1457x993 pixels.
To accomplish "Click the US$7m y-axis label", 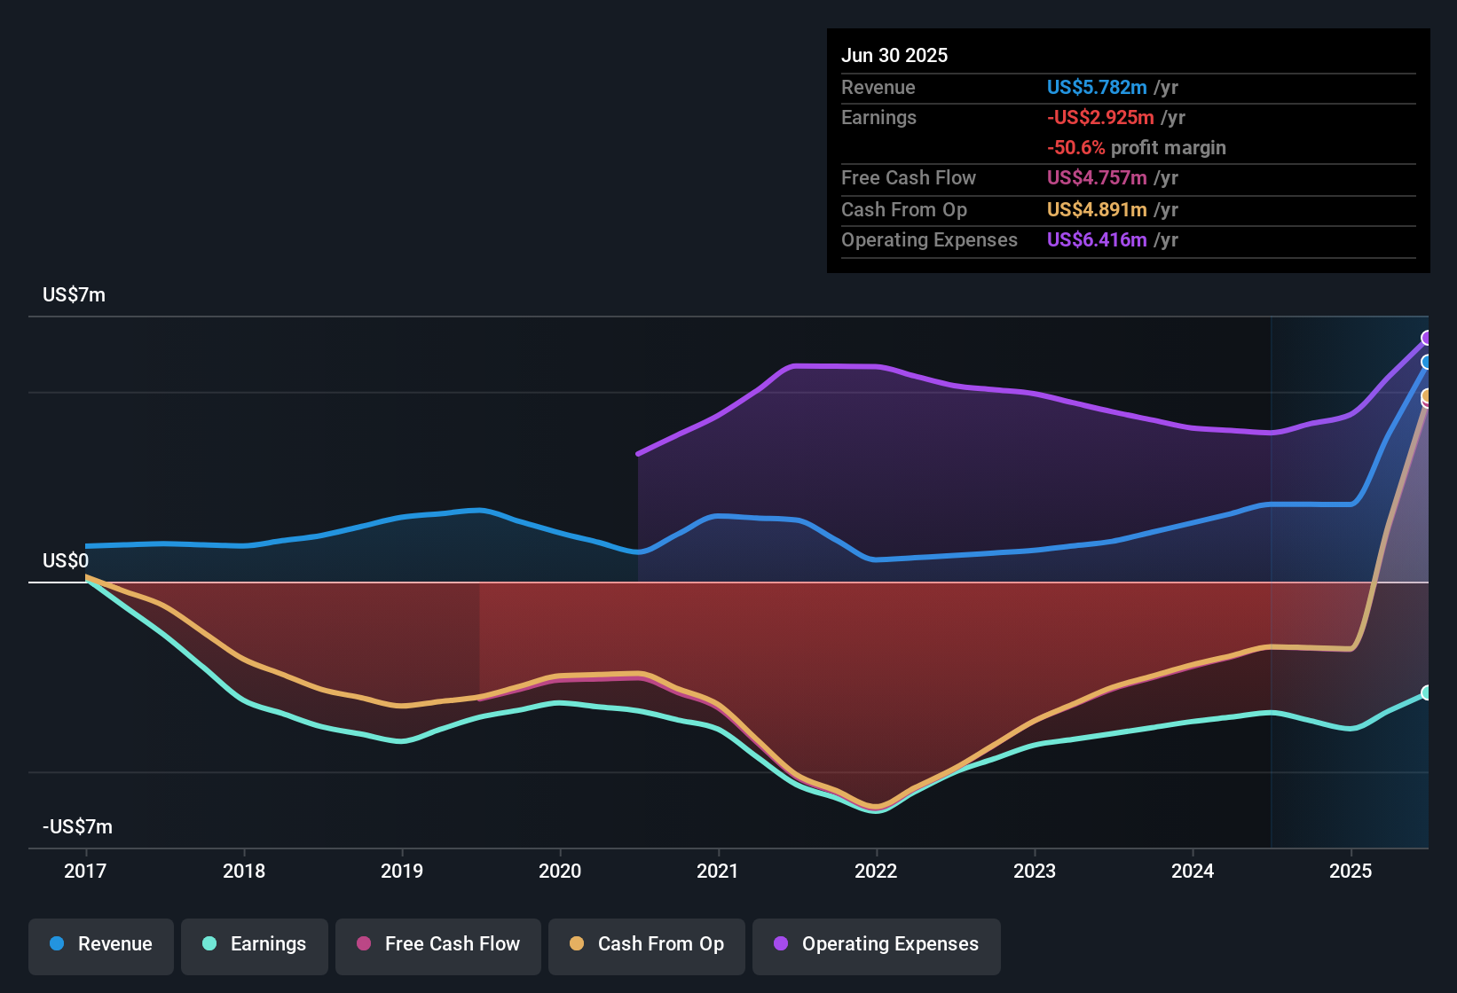I will (74, 295).
